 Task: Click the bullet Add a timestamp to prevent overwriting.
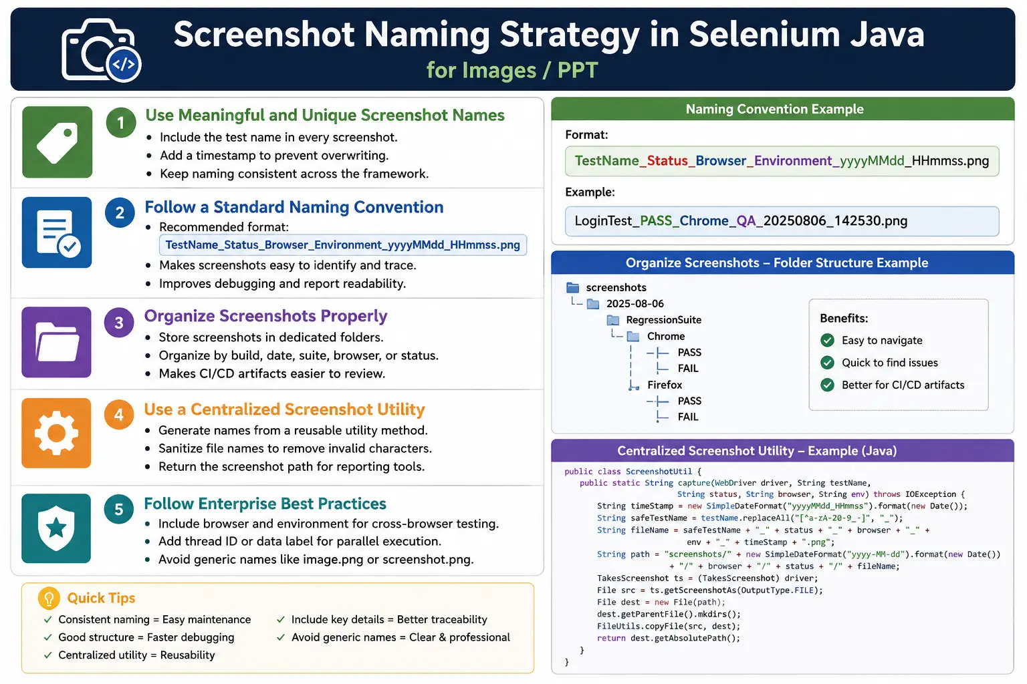coord(274,156)
